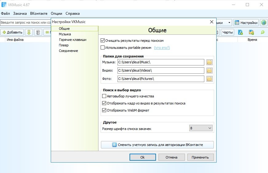Confirm settings with Ok button
Image resolution: width=268 pixels, height=173 pixels.
[142, 157]
